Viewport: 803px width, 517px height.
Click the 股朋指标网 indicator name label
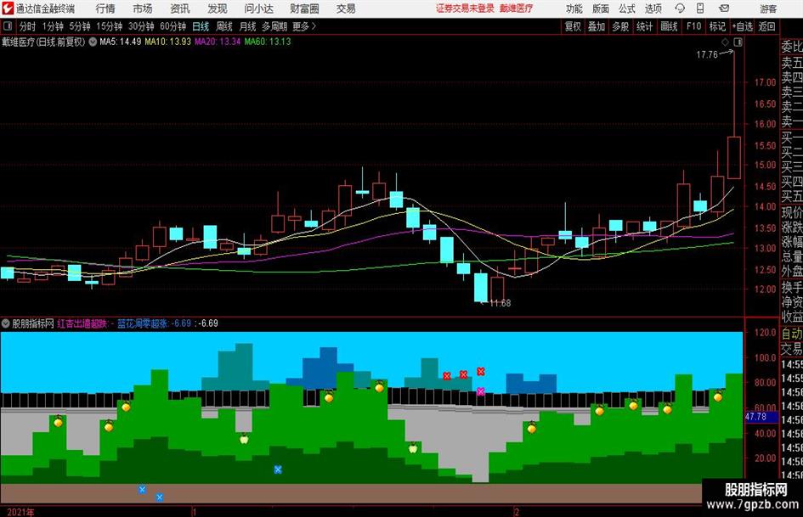point(33,323)
